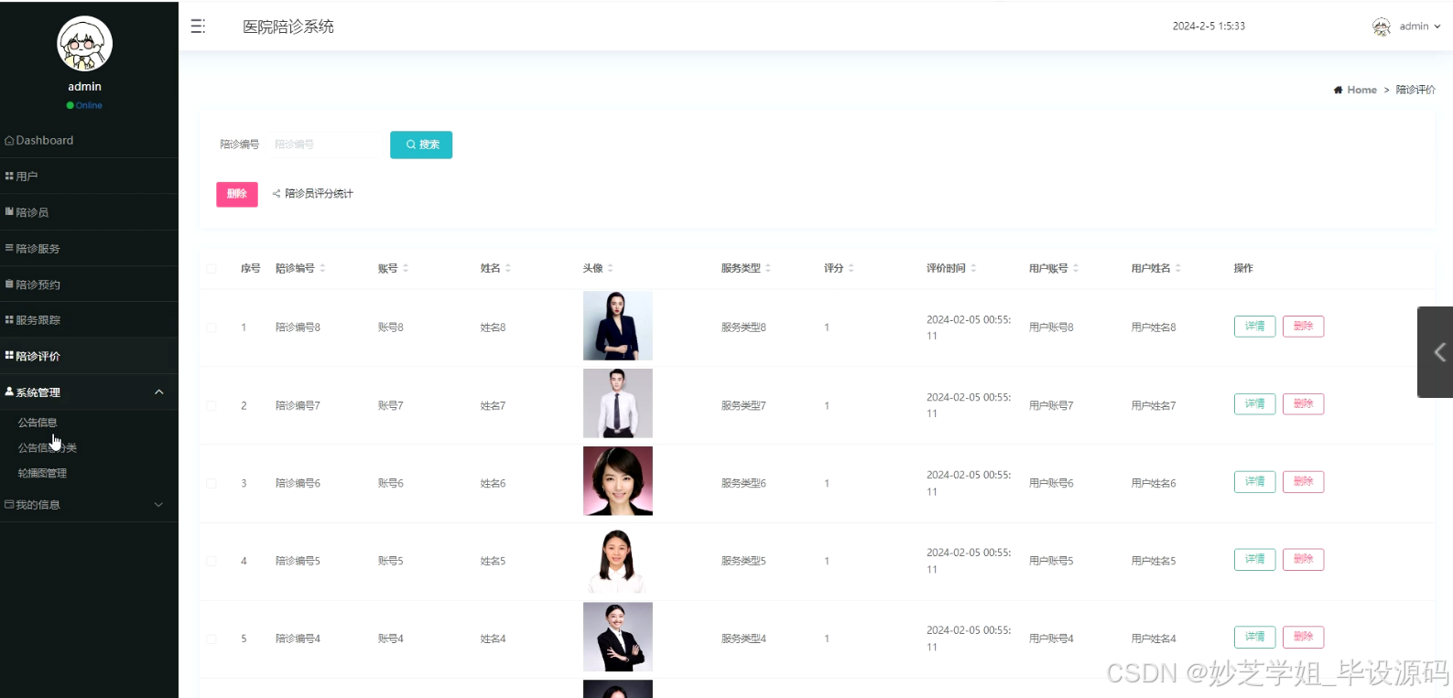
Task: Click the 账号5 cell
Action: (391, 561)
